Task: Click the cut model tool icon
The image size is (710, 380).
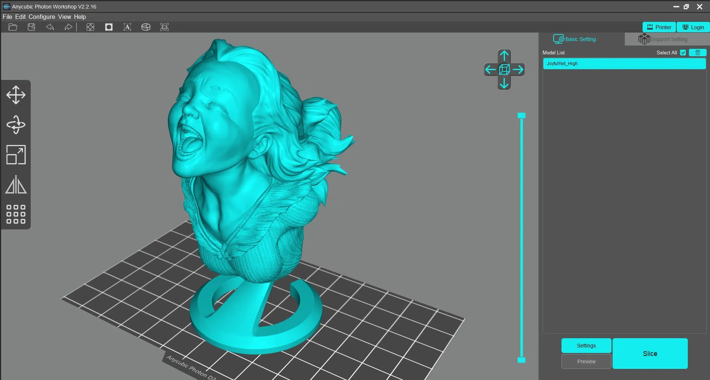Action: (x=146, y=27)
